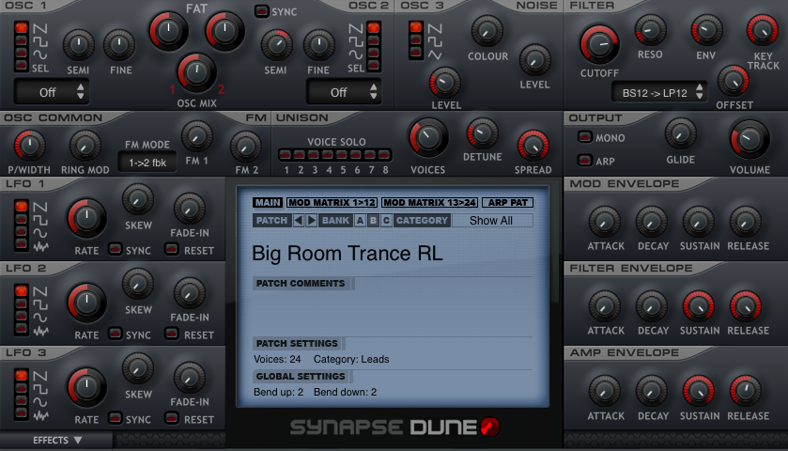Screen dimensions: 788x451
Task: Open filter type BS12 -> LP12 dropdown
Action: tap(659, 92)
